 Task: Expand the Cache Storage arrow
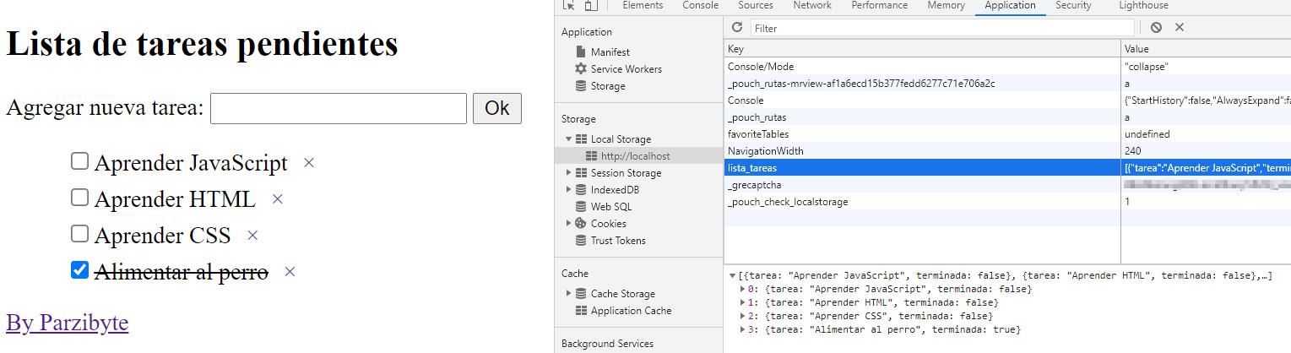[x=568, y=294]
